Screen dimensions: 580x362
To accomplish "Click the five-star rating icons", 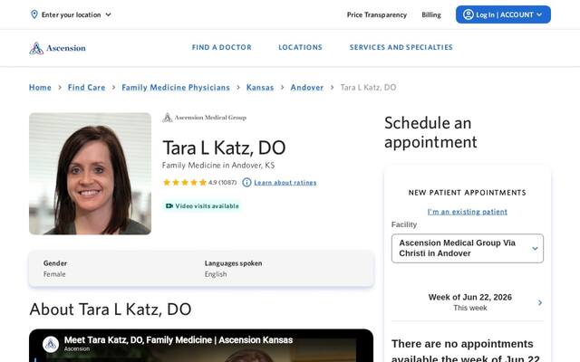I will (185, 183).
